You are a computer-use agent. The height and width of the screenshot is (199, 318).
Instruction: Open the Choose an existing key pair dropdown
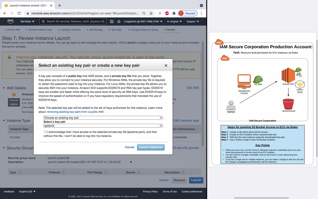point(103,118)
